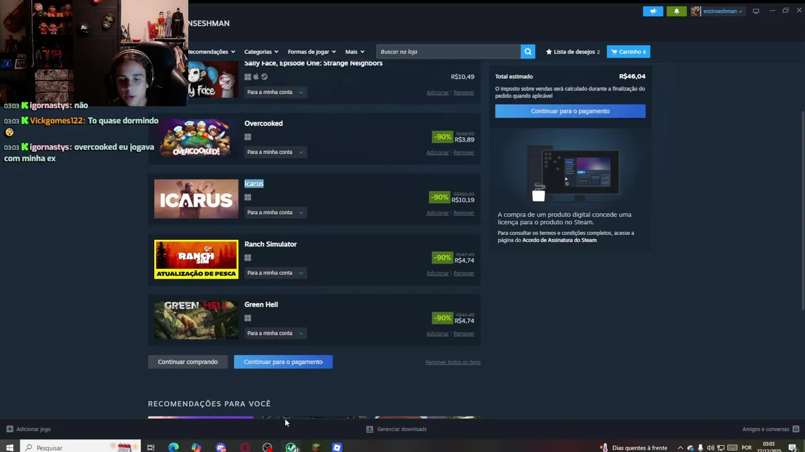
Task: Open 'Para a minha conta' dropdown for Sally Face
Action: pos(275,92)
